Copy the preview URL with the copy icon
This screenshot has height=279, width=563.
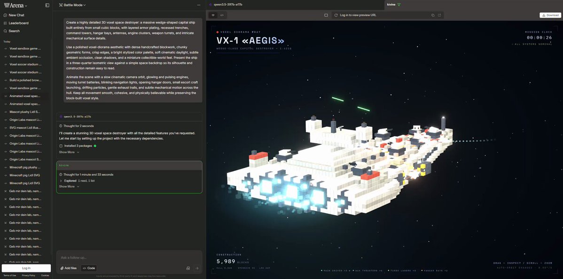click(433, 15)
